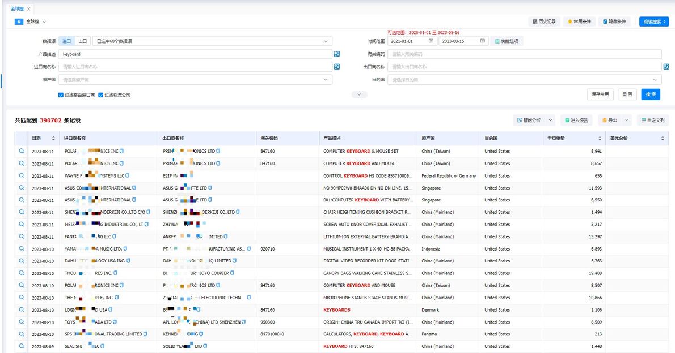This screenshot has width=675, height=353.
Task: Click magnifier icon on first result row
Action: point(22,151)
